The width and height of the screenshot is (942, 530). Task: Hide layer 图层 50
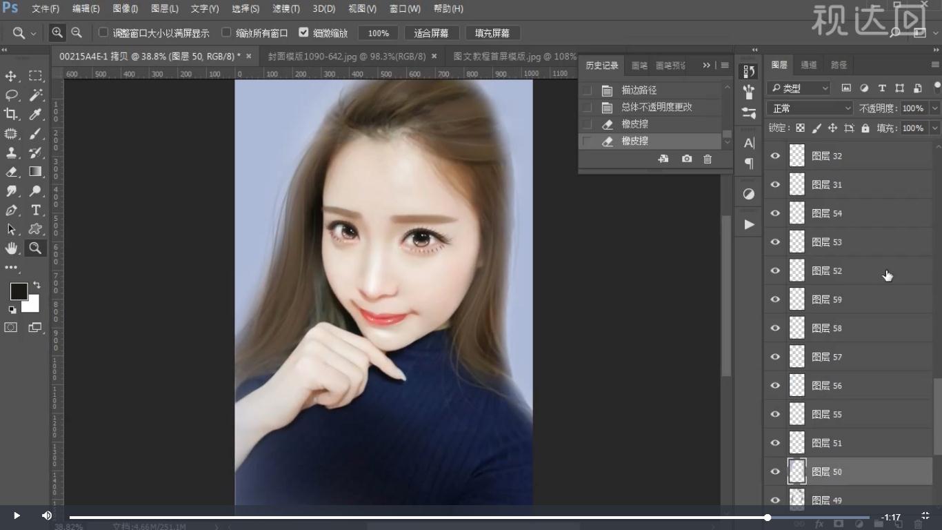pos(775,472)
